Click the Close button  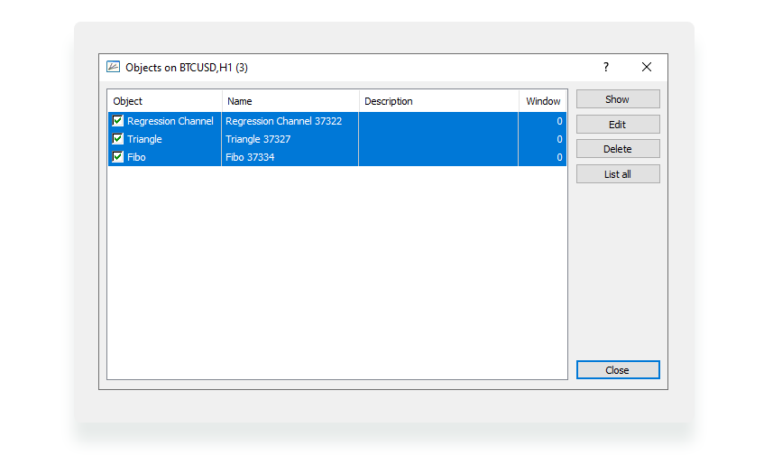618,369
